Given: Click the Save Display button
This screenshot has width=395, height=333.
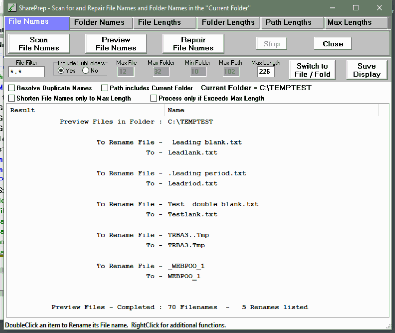Looking at the screenshot, I should (x=367, y=70).
